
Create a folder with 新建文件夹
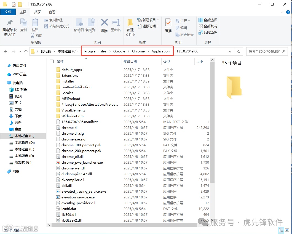point(130,27)
